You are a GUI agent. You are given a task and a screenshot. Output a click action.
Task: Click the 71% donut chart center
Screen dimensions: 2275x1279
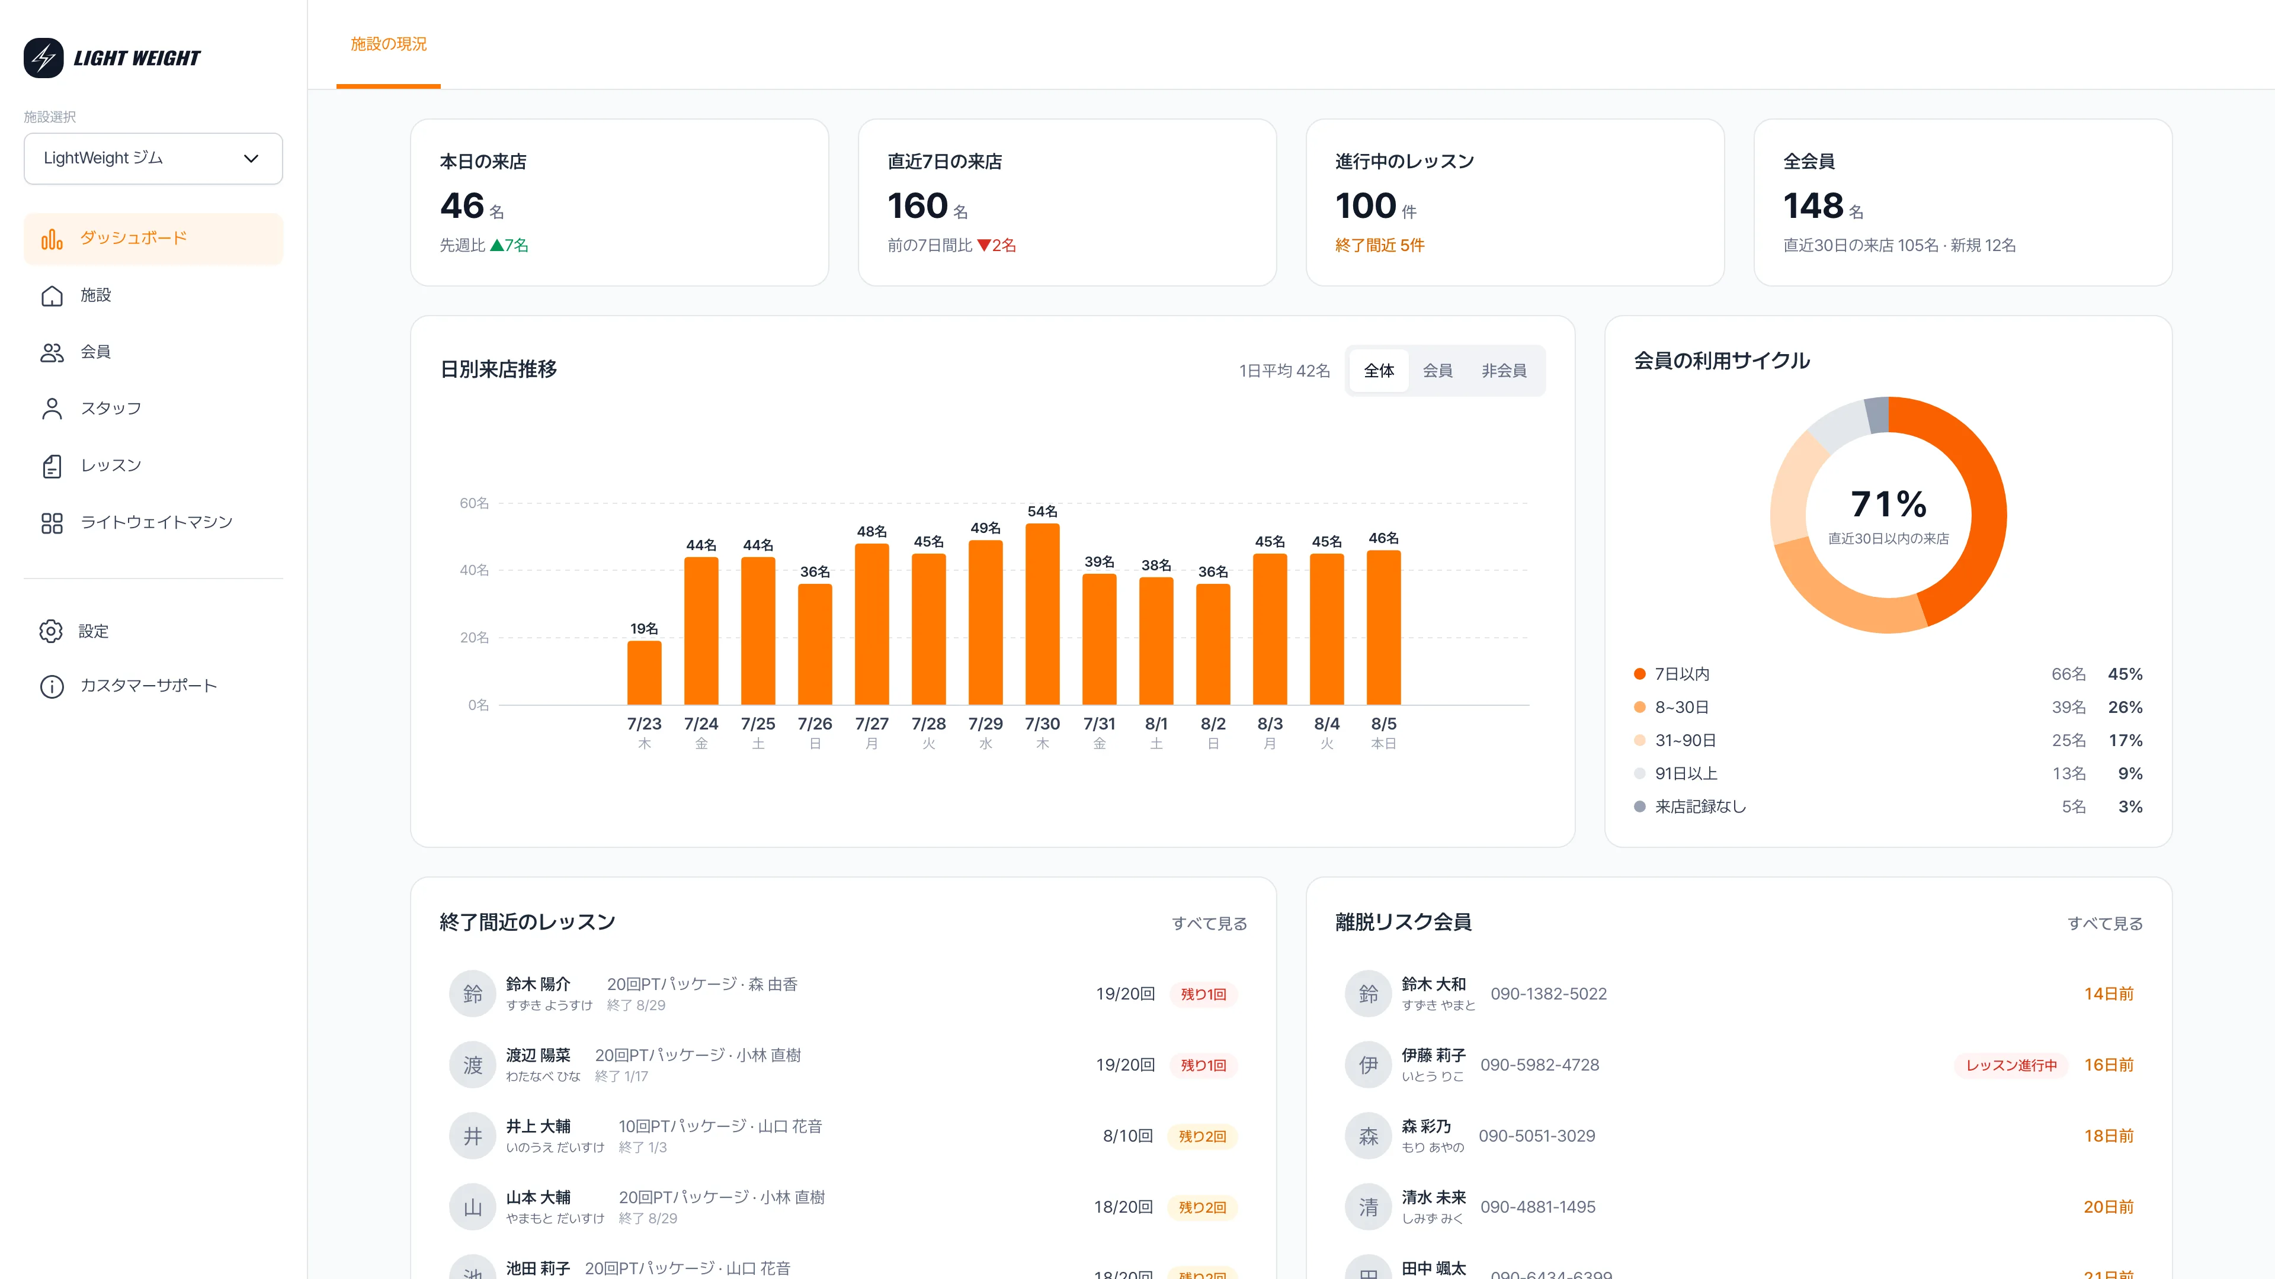(1888, 515)
